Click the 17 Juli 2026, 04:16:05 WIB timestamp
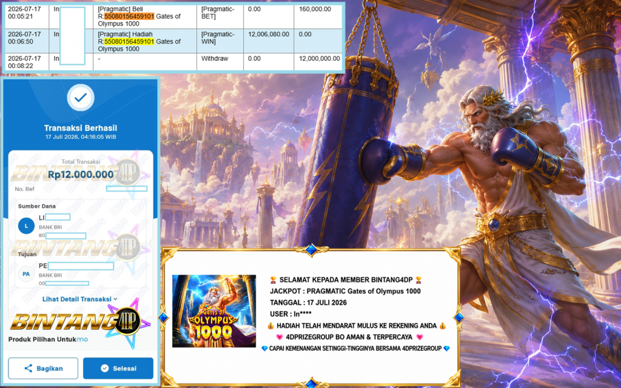The height and width of the screenshot is (388, 621). click(x=81, y=137)
